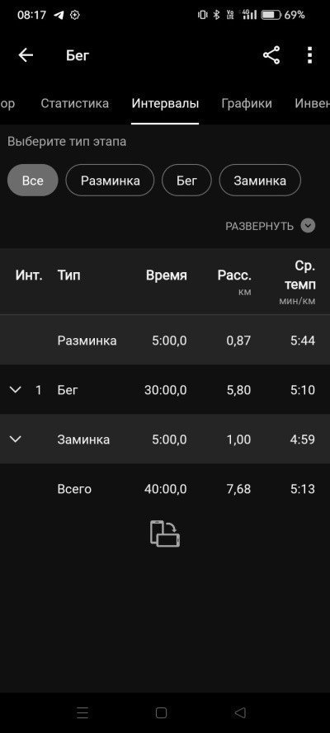
Task: Tap the РАЗВЕРНУТЬ text button
Action: click(x=259, y=226)
